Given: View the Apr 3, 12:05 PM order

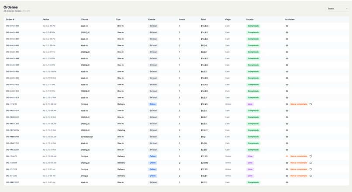Looking at the screenshot, I should pyautogui.click(x=287, y=72).
